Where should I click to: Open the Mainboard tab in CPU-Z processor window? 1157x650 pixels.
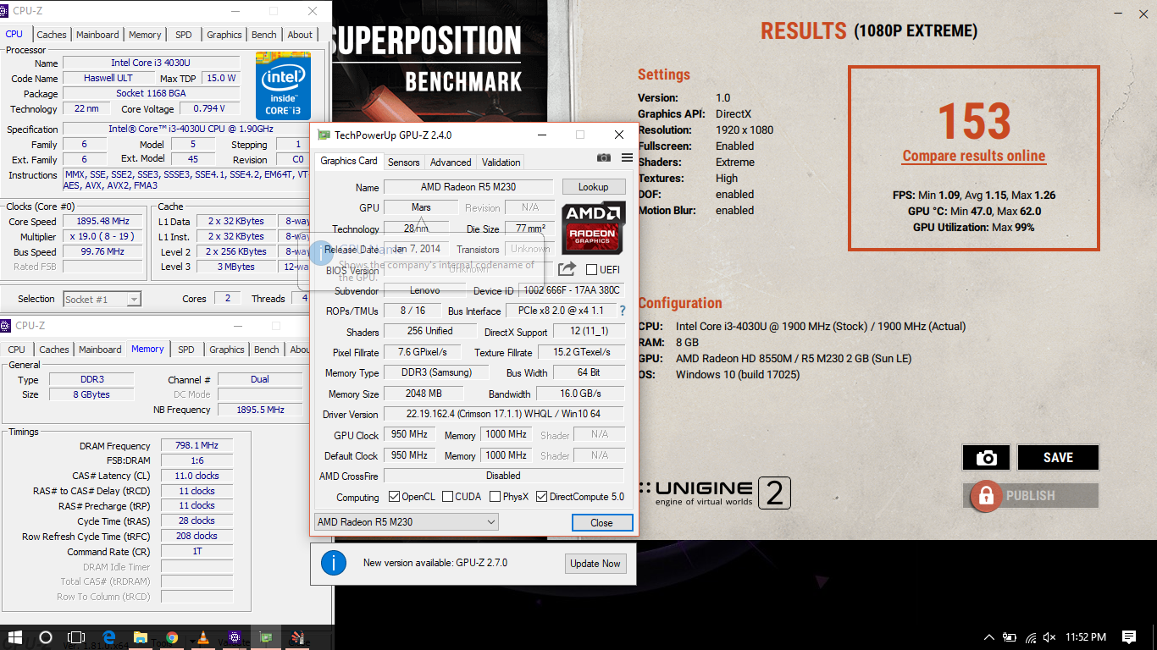97,35
